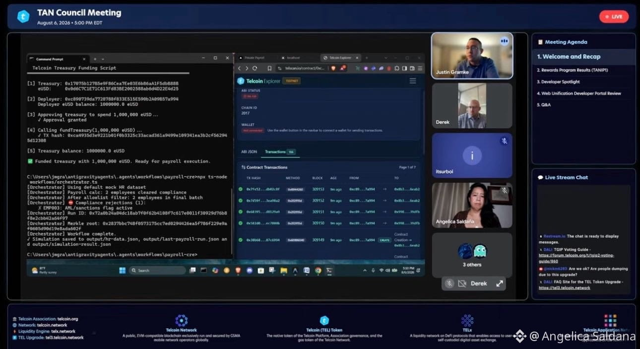Click the browser back arrow
Viewport: 640px width, 349px height.
(239, 68)
